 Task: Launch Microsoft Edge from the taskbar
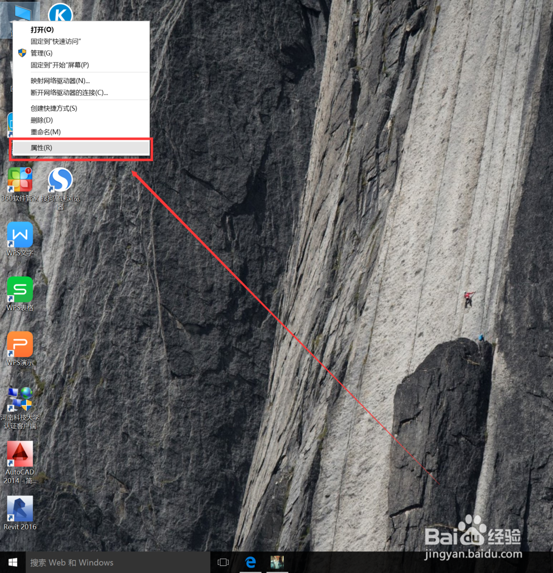[x=251, y=562]
